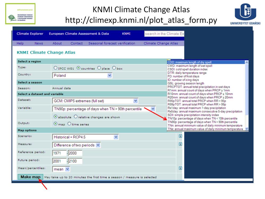265x199 pixels.
Task: Set output to map
Action: point(55,124)
